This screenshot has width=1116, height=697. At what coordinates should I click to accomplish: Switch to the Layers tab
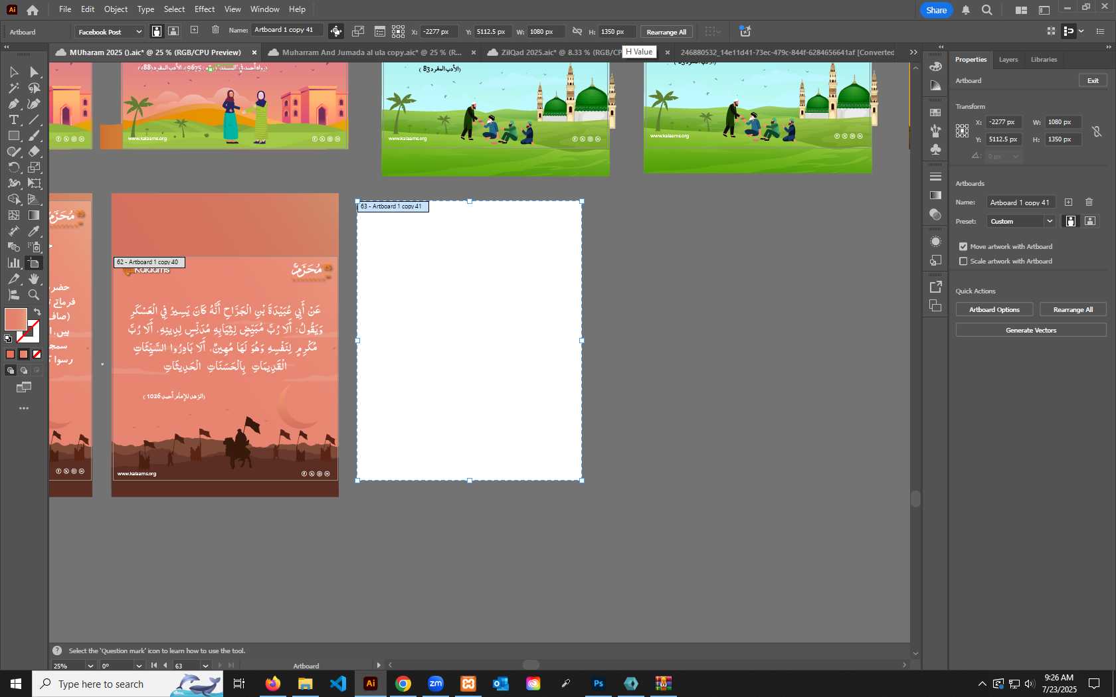tap(1008, 60)
